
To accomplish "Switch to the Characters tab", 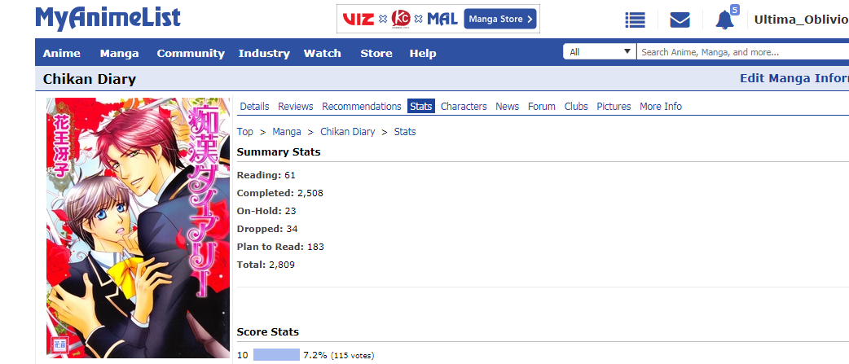I will point(464,106).
